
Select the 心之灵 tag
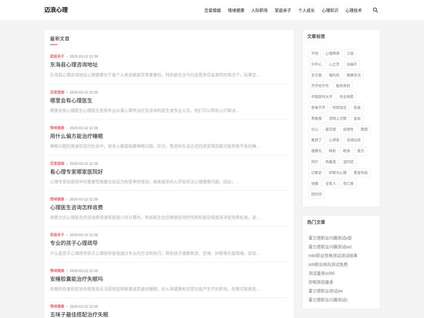tap(334, 64)
